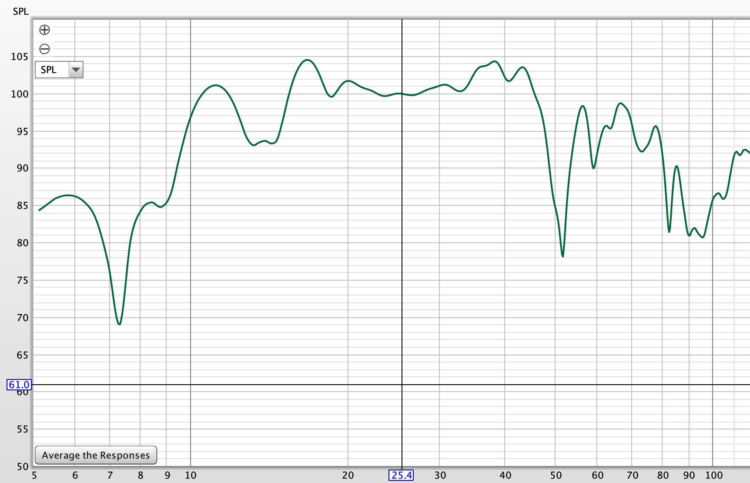Click the 61.0 SPL cursor readout

pyautogui.click(x=19, y=385)
